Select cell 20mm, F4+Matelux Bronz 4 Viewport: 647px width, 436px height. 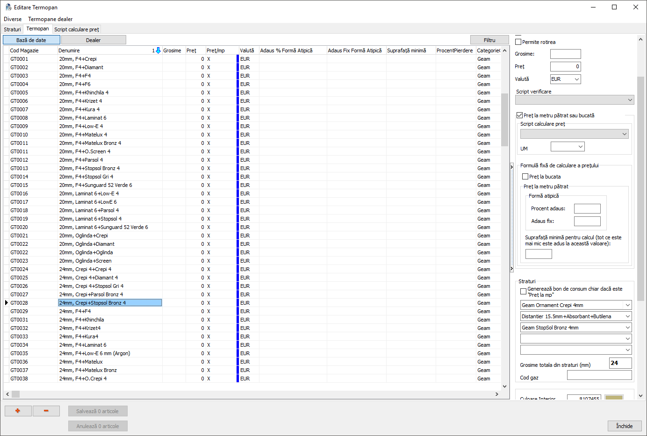110,143
